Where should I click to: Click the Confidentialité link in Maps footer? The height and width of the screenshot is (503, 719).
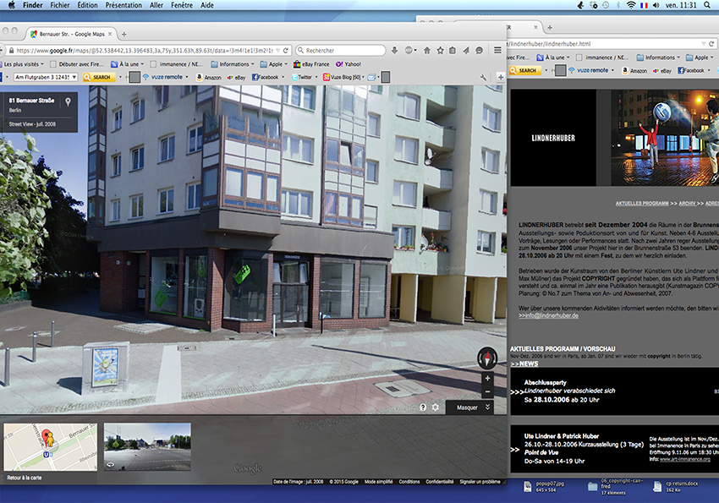(439, 482)
